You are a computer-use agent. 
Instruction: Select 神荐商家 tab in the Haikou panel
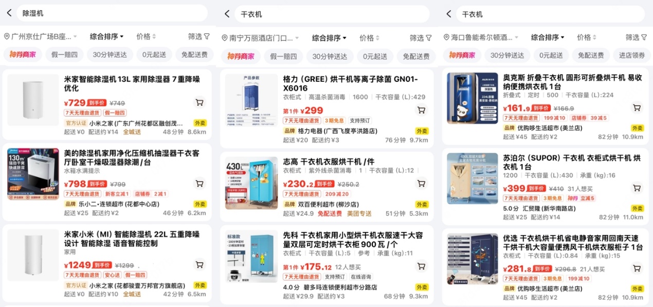[x=462, y=55]
